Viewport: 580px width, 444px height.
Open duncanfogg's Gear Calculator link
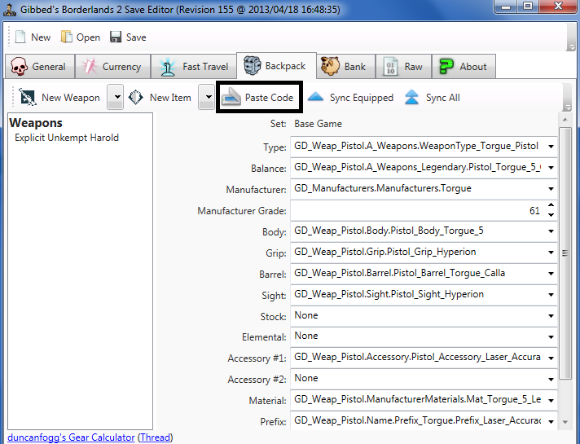(71, 437)
